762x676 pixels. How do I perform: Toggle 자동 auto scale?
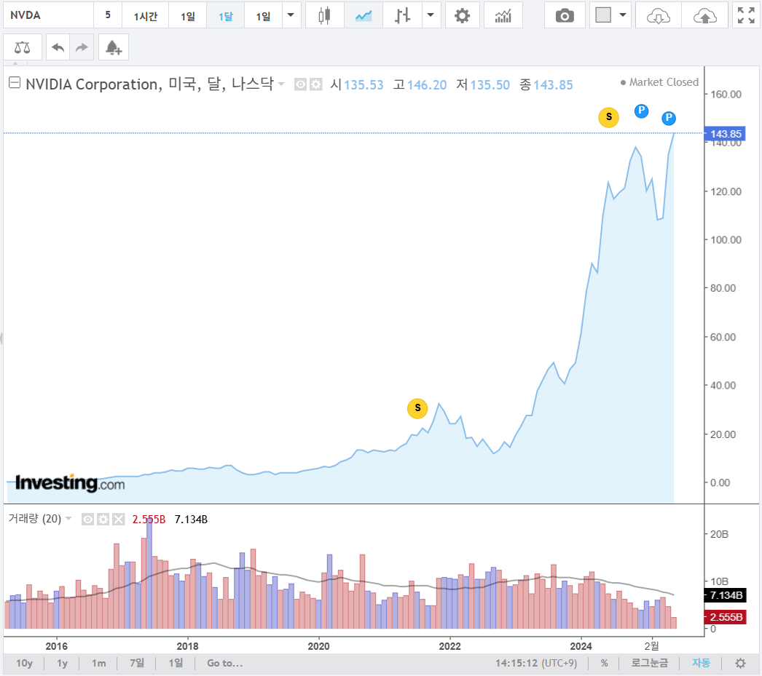(702, 663)
